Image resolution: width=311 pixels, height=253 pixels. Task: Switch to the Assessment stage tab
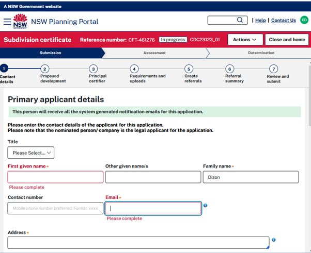(154, 53)
